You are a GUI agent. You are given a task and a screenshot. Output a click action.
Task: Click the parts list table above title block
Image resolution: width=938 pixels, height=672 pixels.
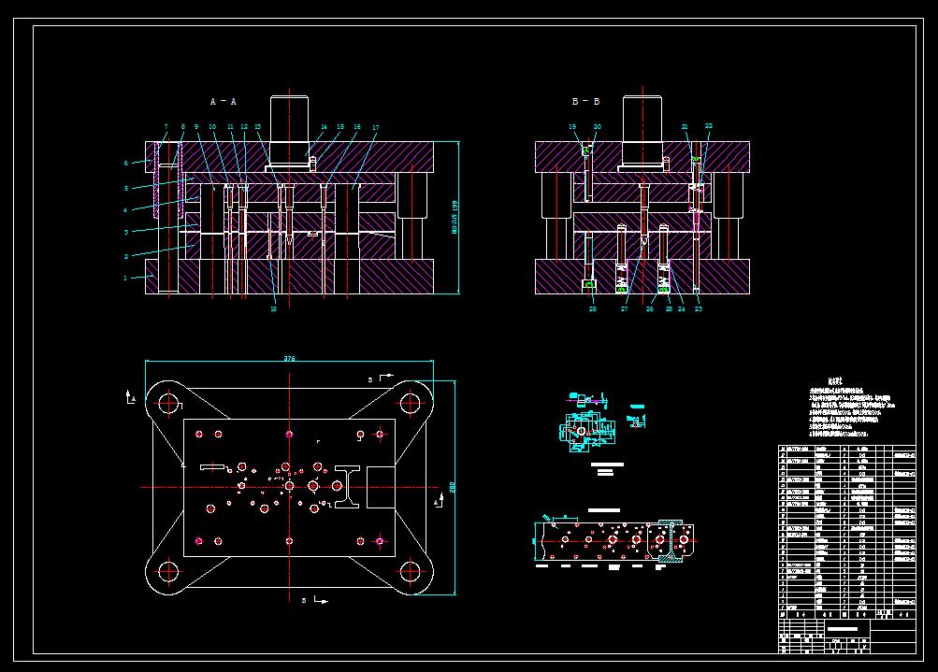(x=847, y=531)
